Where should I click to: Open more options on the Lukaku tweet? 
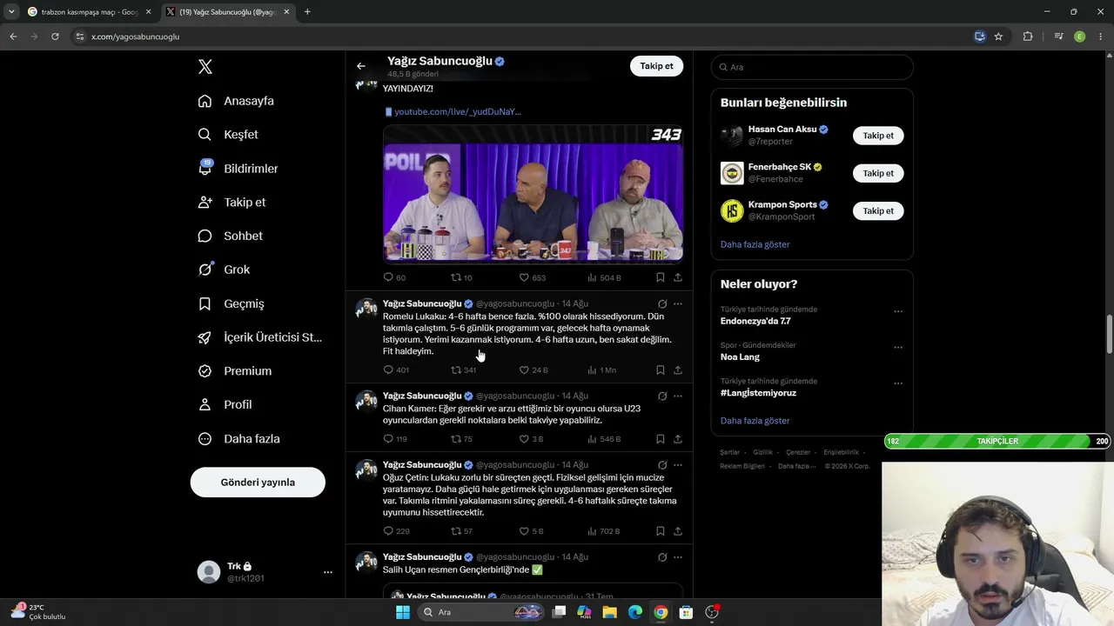click(x=678, y=304)
